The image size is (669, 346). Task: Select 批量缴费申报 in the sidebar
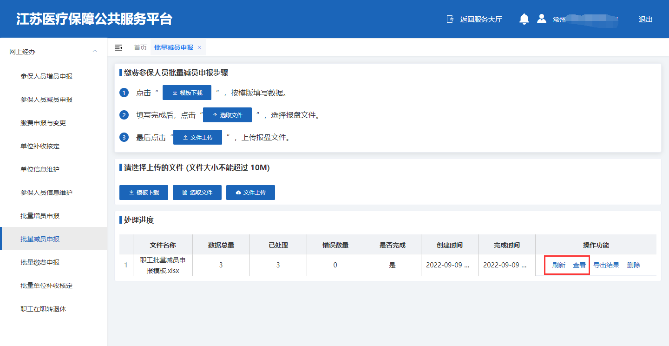[x=40, y=262]
